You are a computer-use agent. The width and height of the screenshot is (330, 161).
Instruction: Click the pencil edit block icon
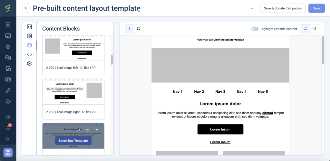tap(78, 130)
